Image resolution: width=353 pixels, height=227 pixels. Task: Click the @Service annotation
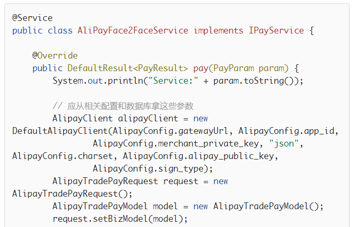(32, 18)
